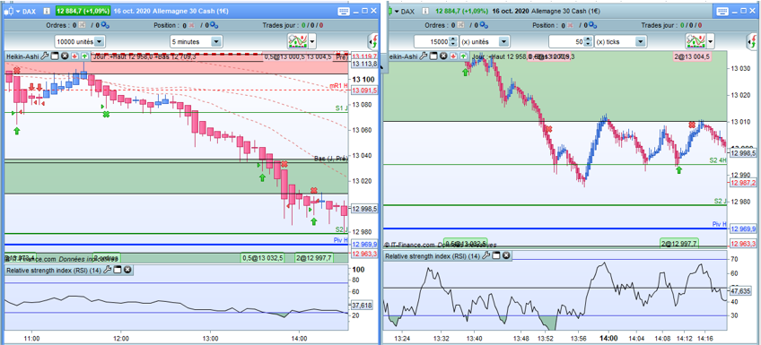761x345 pixels.
Task: Show instrument info in left DAX window
Action: pos(47,11)
